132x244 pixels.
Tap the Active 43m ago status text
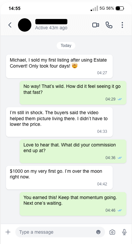[51, 28]
